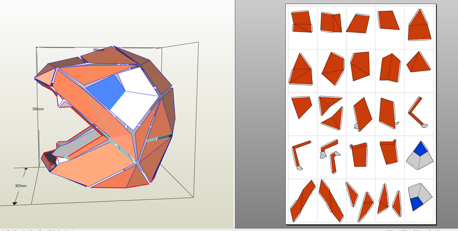Image resolution: width=458 pixels, height=231 pixels.
Task: Click the 350mm height dimension label
Action: (x=38, y=109)
